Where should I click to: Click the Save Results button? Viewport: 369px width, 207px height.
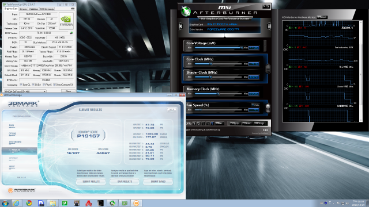[125, 182]
